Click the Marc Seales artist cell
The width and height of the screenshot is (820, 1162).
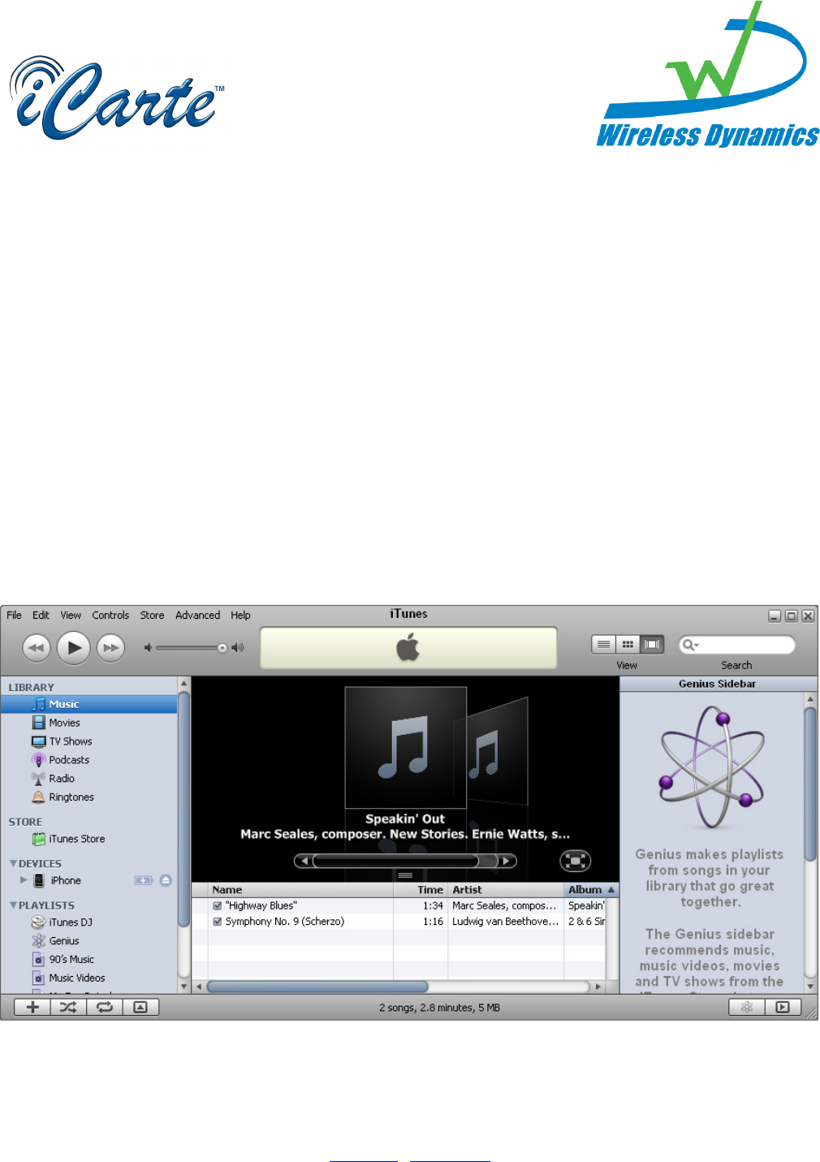pos(505,905)
